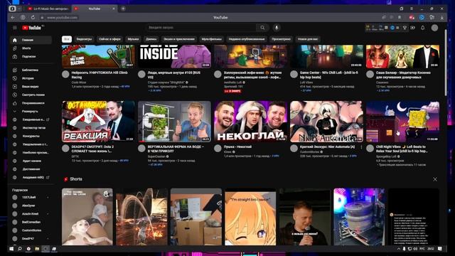Open Инспектор тегов in the sidebar
Viewport: 455px width, 256px height.
tap(31, 128)
